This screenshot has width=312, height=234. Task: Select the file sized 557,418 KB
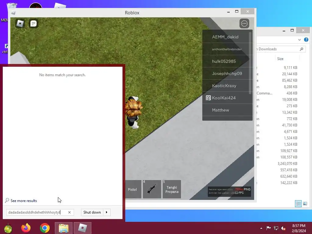(289, 170)
